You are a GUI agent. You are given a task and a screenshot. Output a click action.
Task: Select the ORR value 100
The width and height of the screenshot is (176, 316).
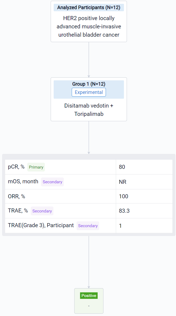click(x=123, y=196)
